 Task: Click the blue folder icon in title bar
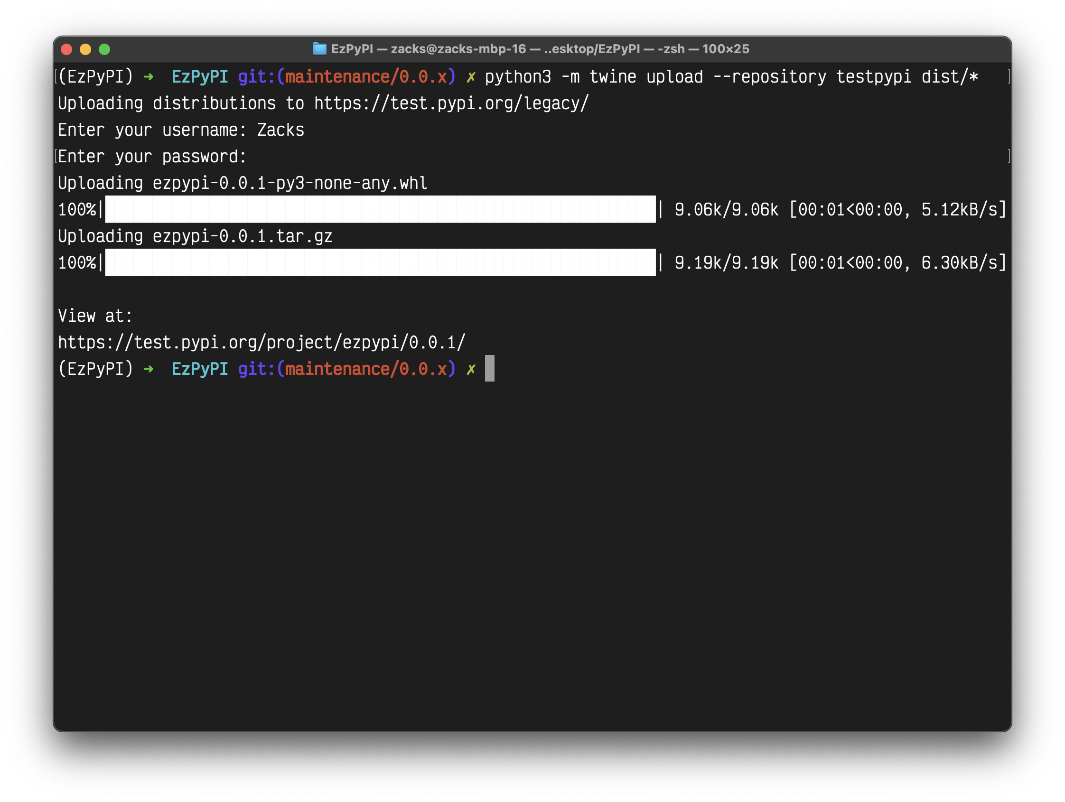coord(320,49)
